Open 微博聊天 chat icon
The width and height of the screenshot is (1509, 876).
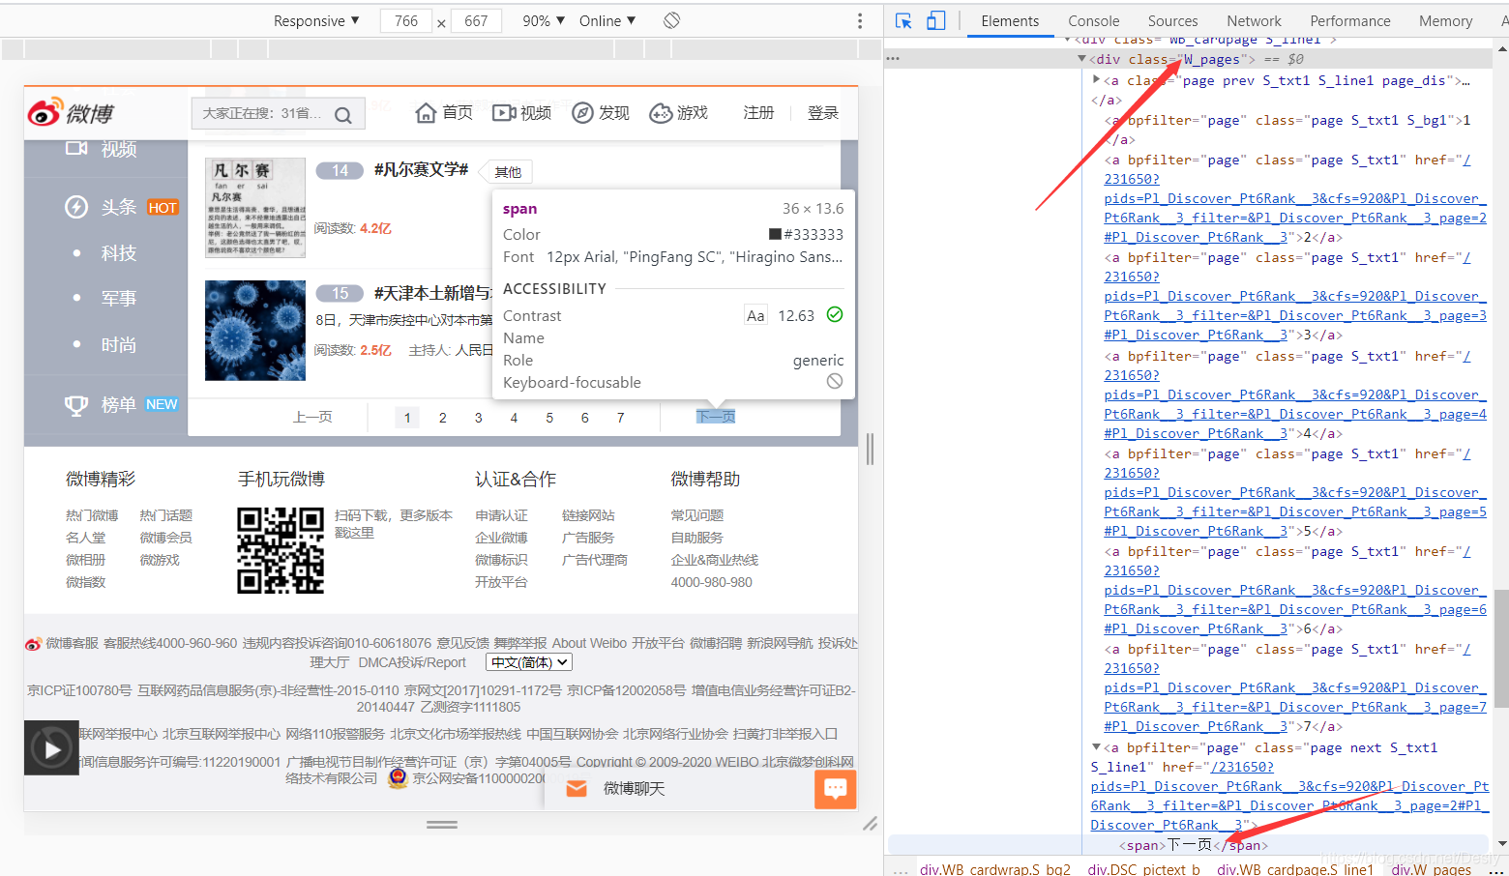(x=576, y=788)
